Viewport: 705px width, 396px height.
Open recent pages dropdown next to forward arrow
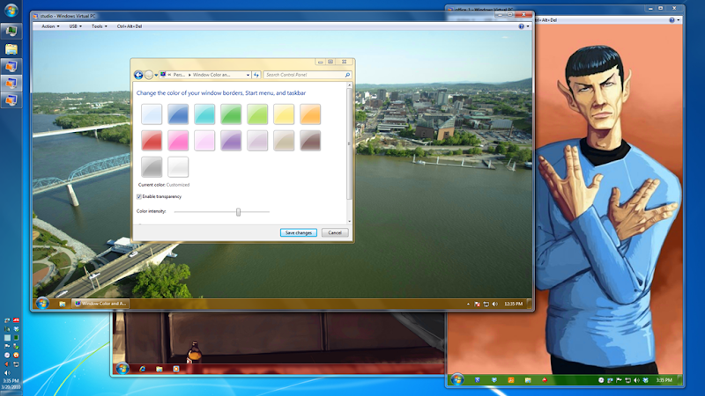click(x=156, y=75)
